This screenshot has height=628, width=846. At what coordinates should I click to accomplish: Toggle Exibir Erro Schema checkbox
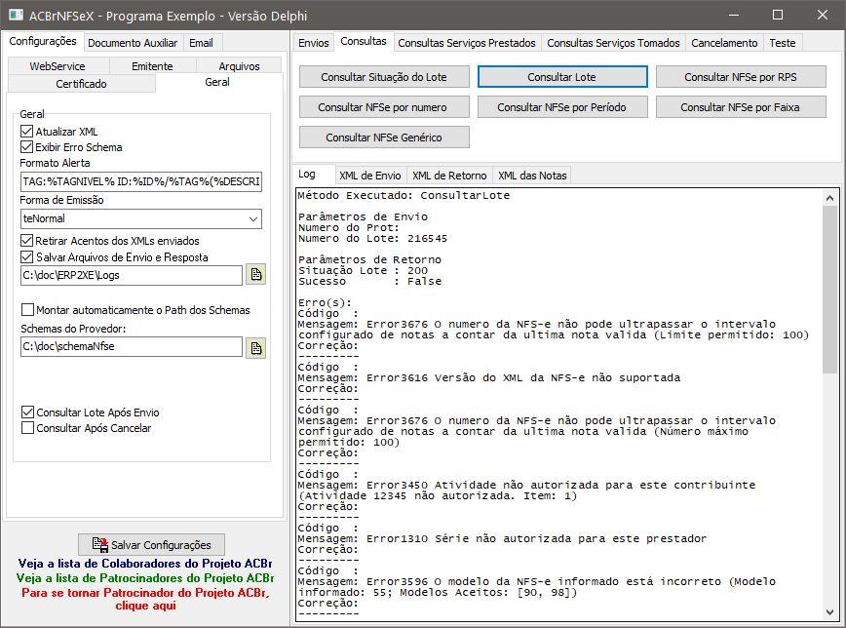point(27,147)
